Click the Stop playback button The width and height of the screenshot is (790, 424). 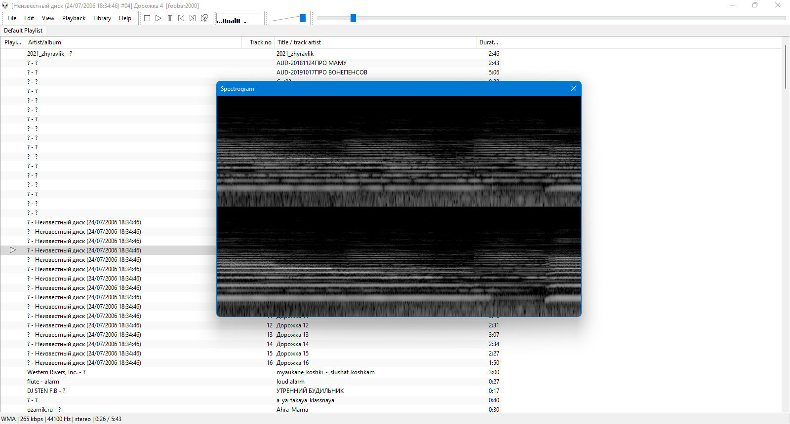147,18
